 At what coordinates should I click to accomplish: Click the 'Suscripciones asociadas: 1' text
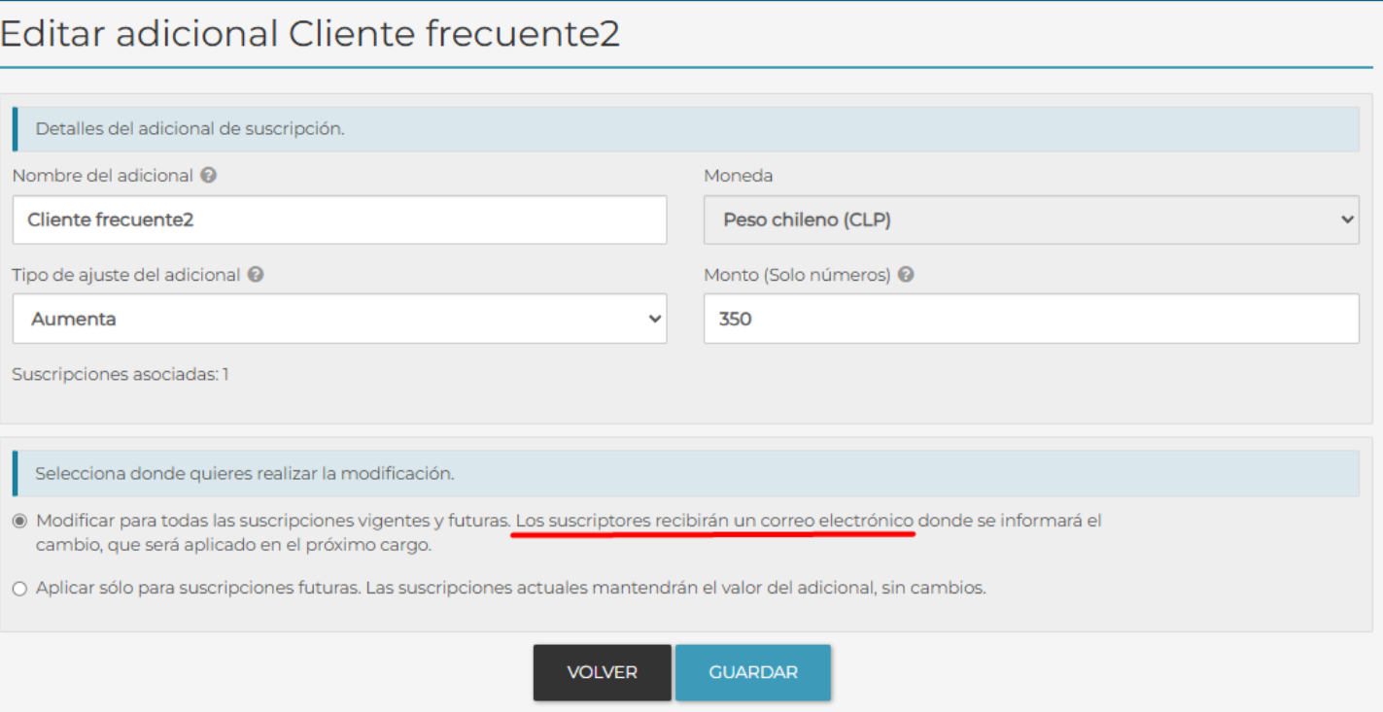tap(121, 374)
